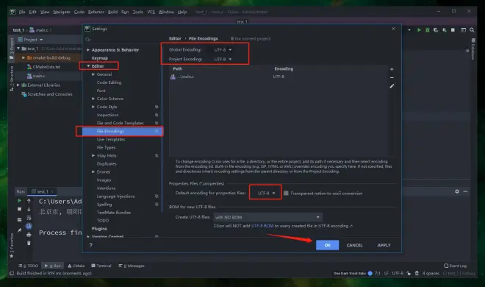Select Live Templates in settings tree
This screenshot has width=485, height=287.
[111, 139]
